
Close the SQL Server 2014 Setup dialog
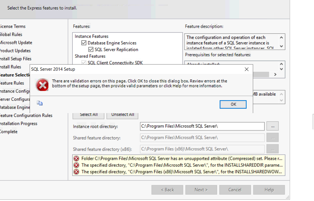click(x=246, y=69)
